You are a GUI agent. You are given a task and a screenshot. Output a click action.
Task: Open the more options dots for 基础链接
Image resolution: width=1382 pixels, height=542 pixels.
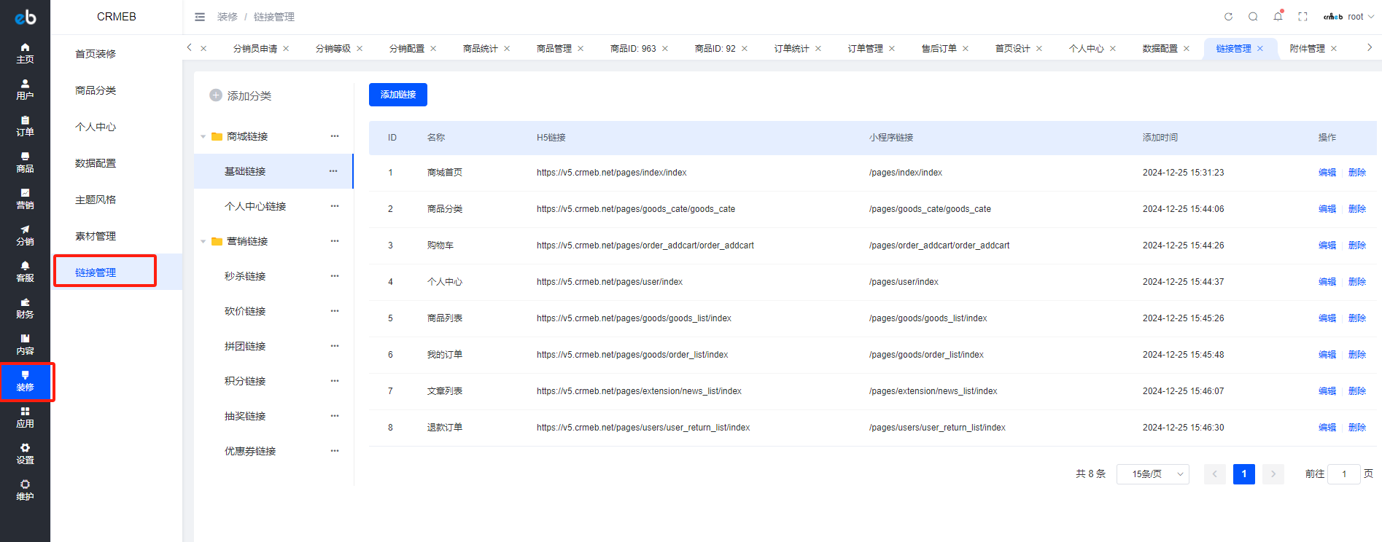[333, 171]
